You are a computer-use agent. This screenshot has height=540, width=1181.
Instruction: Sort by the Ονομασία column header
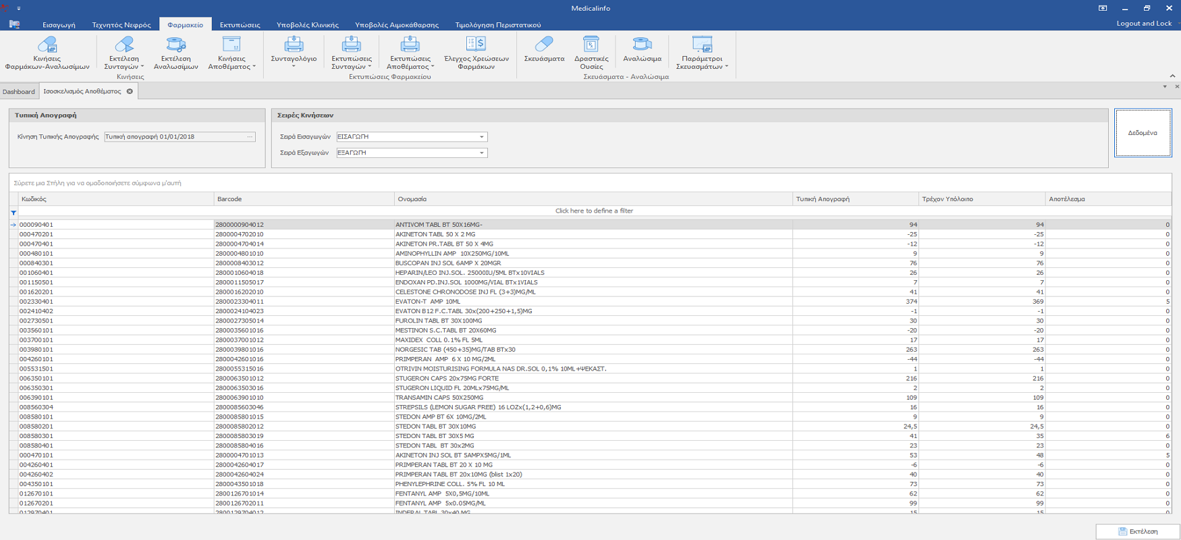(593, 199)
